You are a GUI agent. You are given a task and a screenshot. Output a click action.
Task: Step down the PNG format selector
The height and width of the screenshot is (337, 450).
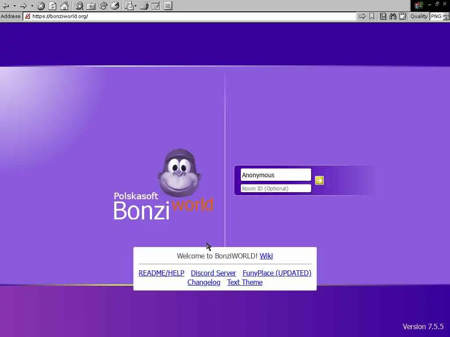(446, 18)
